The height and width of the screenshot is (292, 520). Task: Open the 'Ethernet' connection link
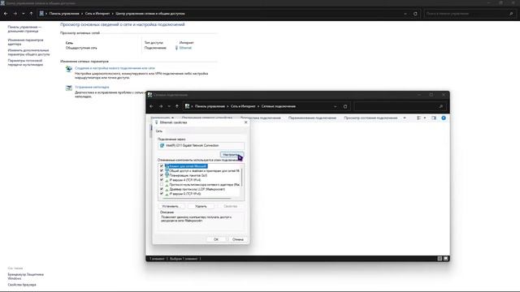(185, 48)
